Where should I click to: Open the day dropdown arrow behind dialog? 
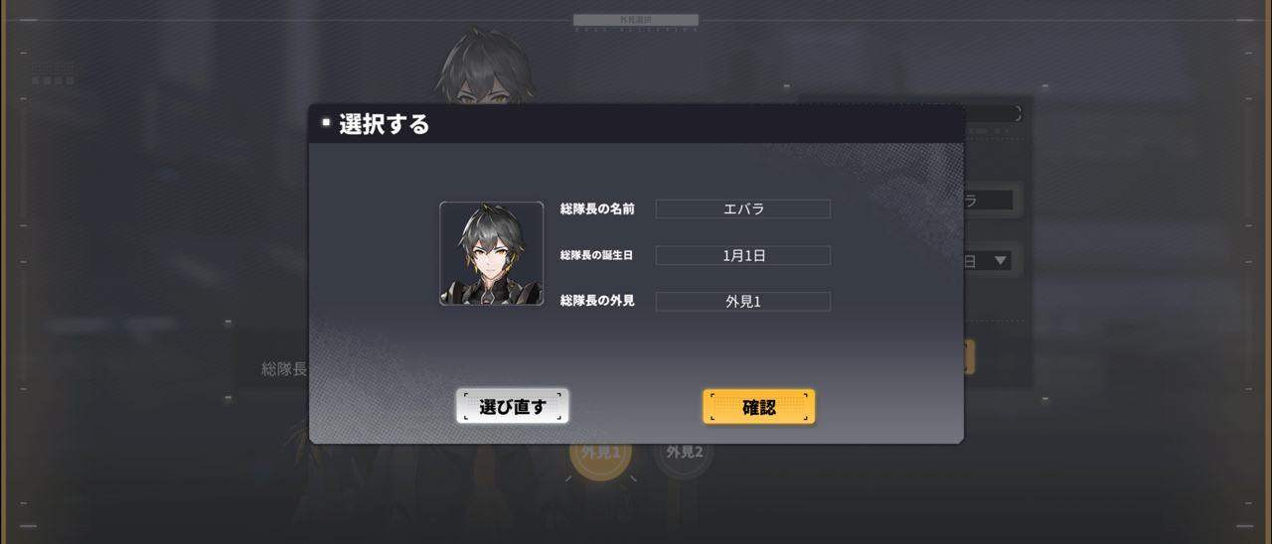[1001, 261]
